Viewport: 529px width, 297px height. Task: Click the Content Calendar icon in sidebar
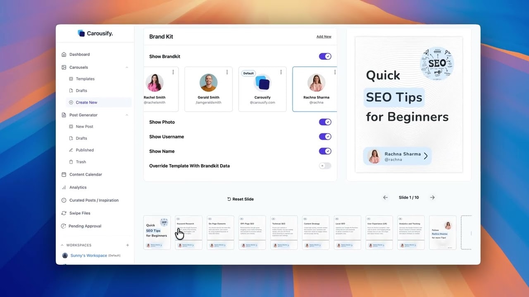click(64, 174)
